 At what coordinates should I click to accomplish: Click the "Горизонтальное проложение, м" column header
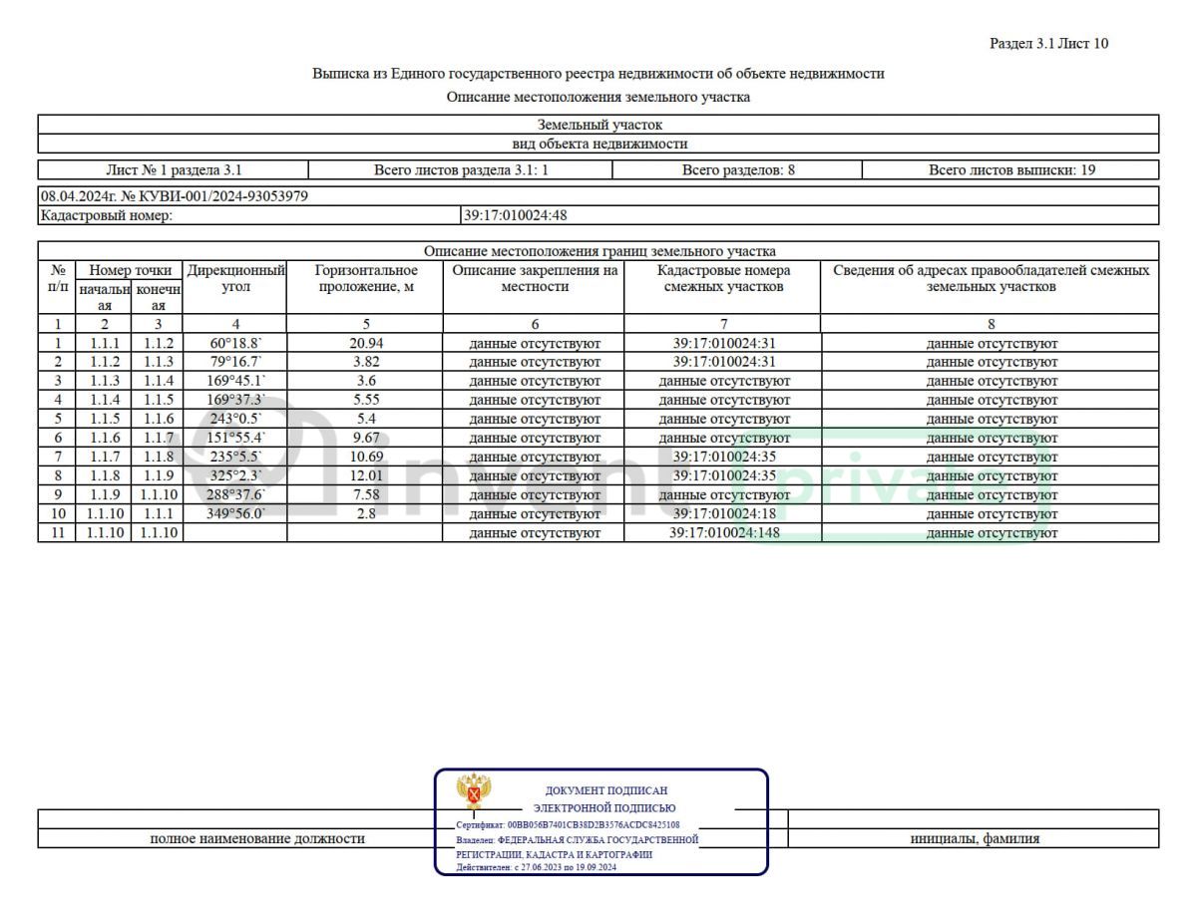tap(365, 279)
